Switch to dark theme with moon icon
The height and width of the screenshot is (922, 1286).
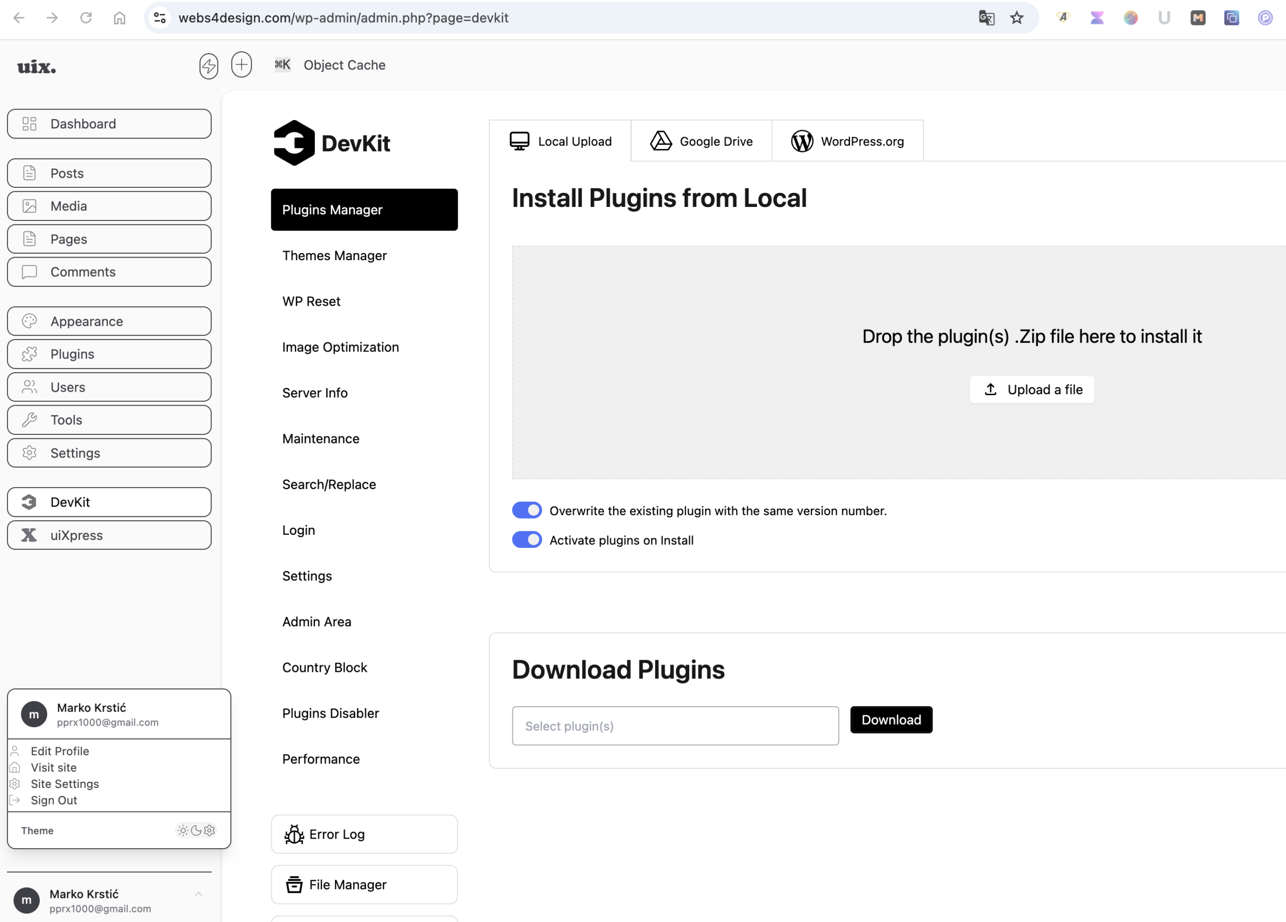point(196,831)
